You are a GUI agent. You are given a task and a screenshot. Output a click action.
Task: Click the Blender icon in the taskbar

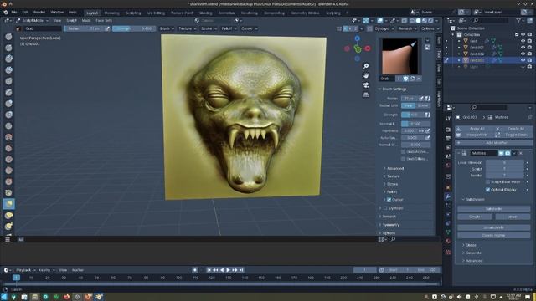[x=99, y=297]
